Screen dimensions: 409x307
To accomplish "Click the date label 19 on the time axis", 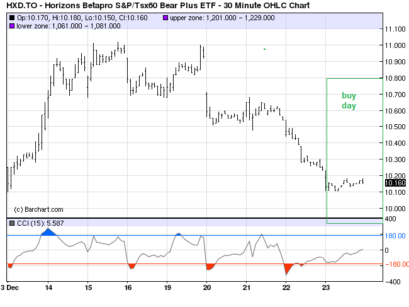I will [167, 287].
